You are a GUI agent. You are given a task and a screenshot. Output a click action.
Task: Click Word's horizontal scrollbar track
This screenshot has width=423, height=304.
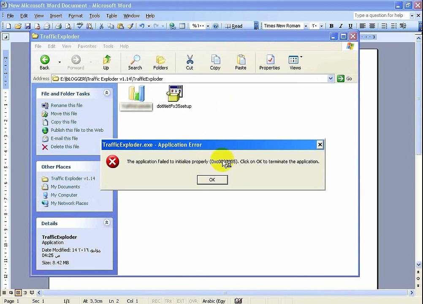[225, 293]
